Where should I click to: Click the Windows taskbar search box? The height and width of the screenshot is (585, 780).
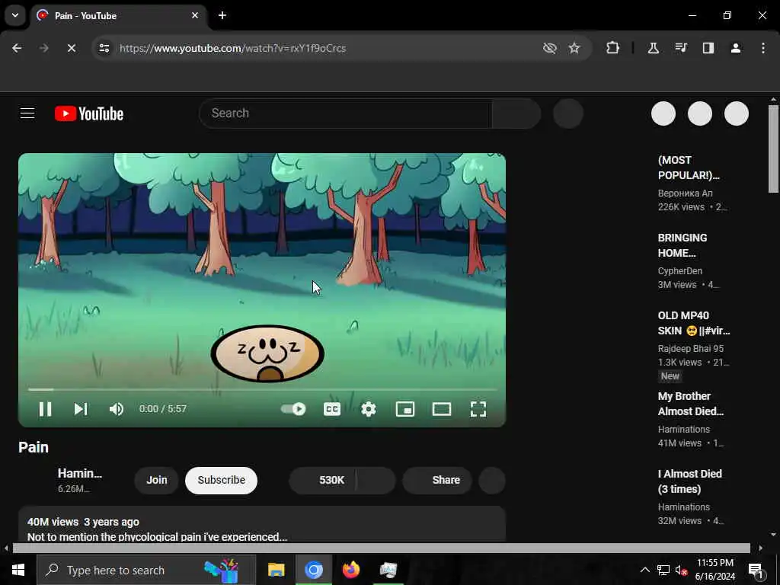coord(146,570)
